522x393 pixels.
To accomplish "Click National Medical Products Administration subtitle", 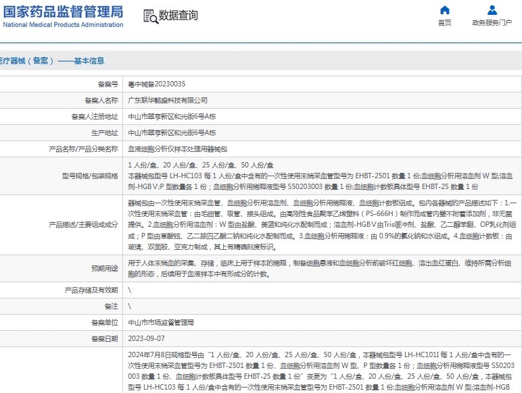I will [x=64, y=25].
